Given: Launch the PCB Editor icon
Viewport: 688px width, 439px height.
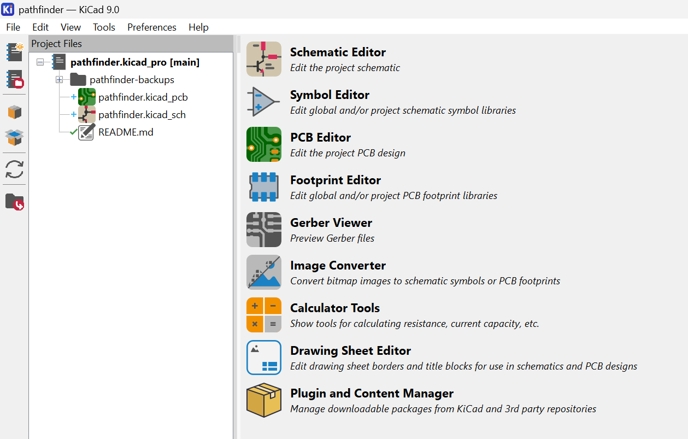Looking at the screenshot, I should coord(264,144).
